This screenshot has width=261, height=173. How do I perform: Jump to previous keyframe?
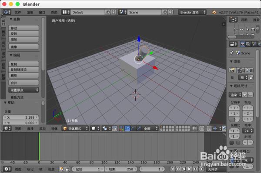click(178, 169)
